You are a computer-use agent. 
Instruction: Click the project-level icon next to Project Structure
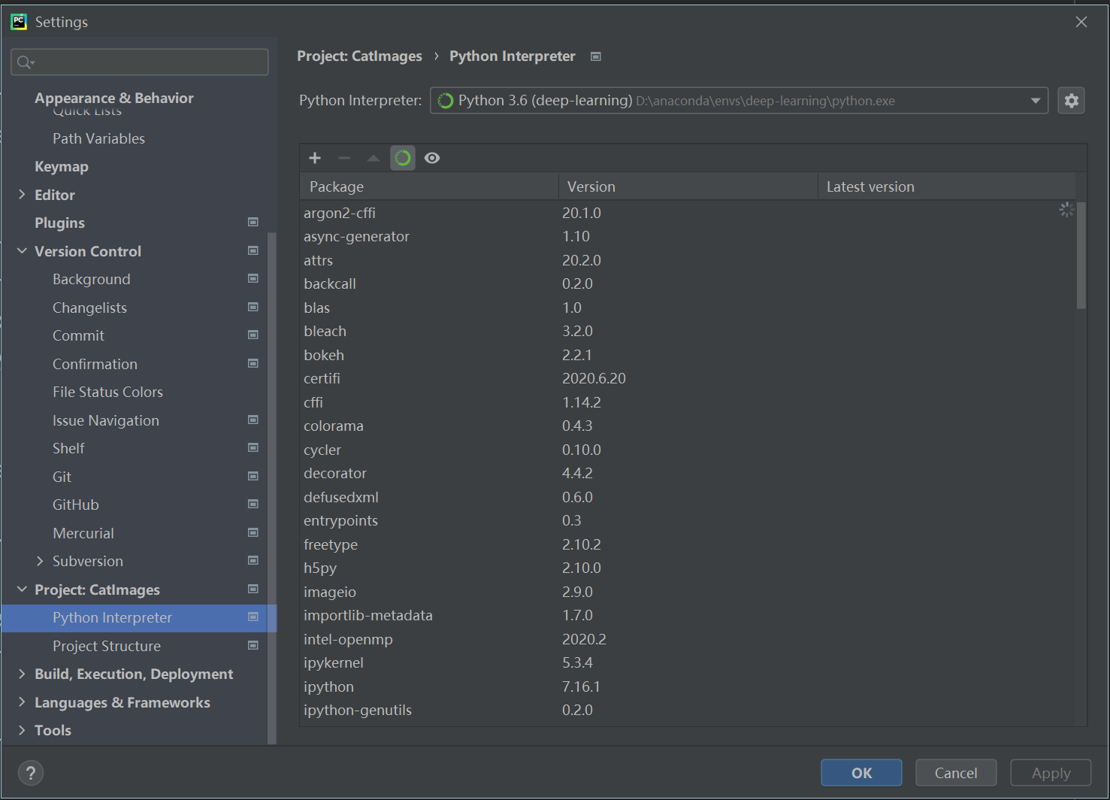coord(253,646)
